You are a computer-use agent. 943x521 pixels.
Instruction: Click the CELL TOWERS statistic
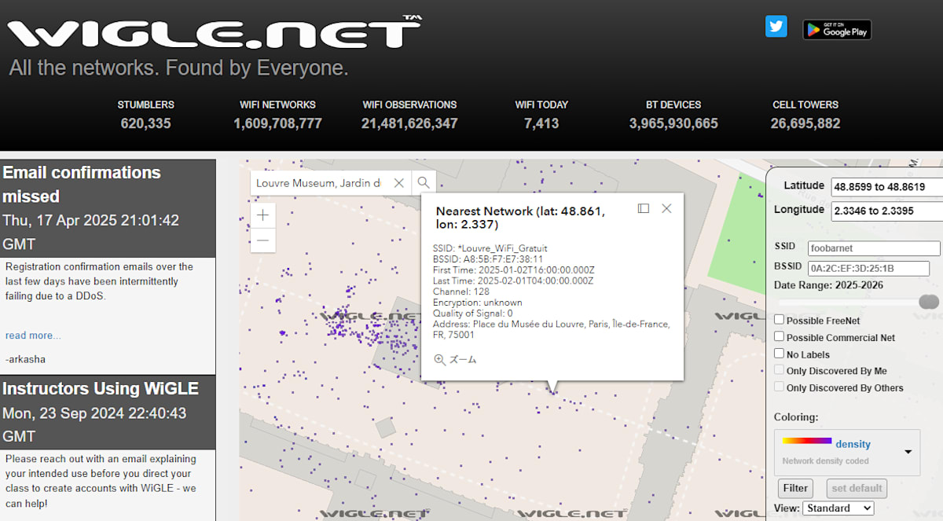click(805, 115)
